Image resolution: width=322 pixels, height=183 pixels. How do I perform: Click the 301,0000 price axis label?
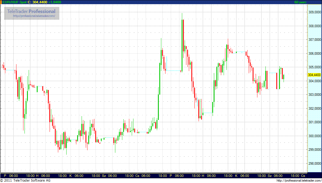[314, 122]
